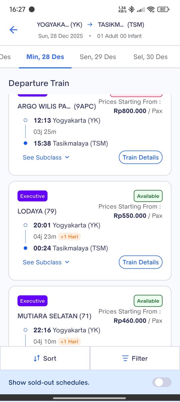Screen dimensions: 180x402
Task: Tap the chevron beside Lodaya's See Subclass
Action: tap(67, 262)
